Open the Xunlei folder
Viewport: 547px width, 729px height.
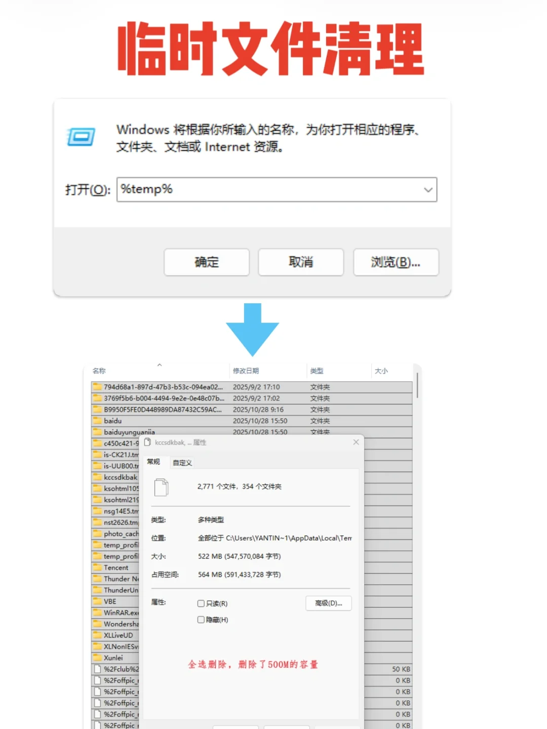click(x=113, y=658)
